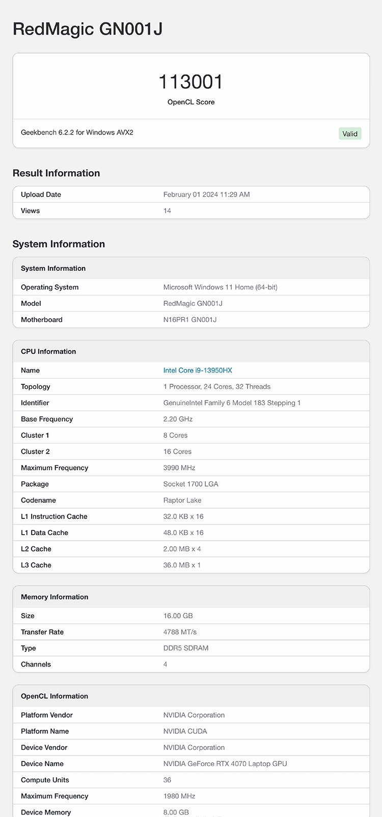Click the Cluster 2 value 16 Cores
The width and height of the screenshot is (382, 817).
click(177, 452)
